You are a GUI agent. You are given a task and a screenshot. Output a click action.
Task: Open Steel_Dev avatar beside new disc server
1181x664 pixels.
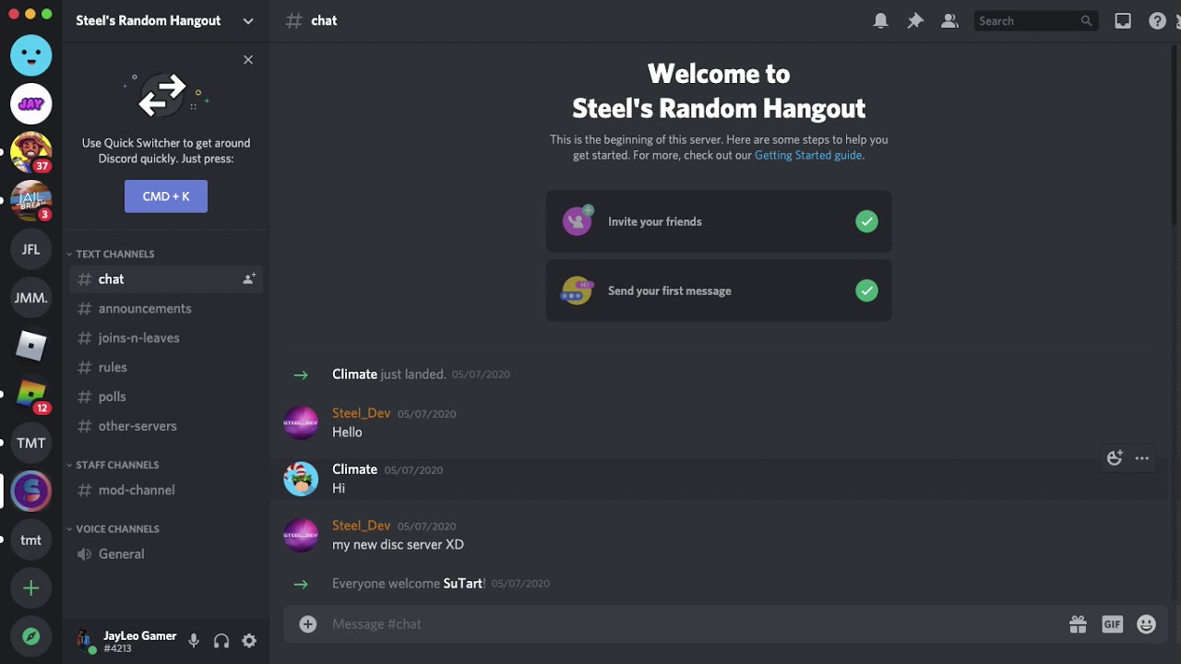[x=301, y=536]
